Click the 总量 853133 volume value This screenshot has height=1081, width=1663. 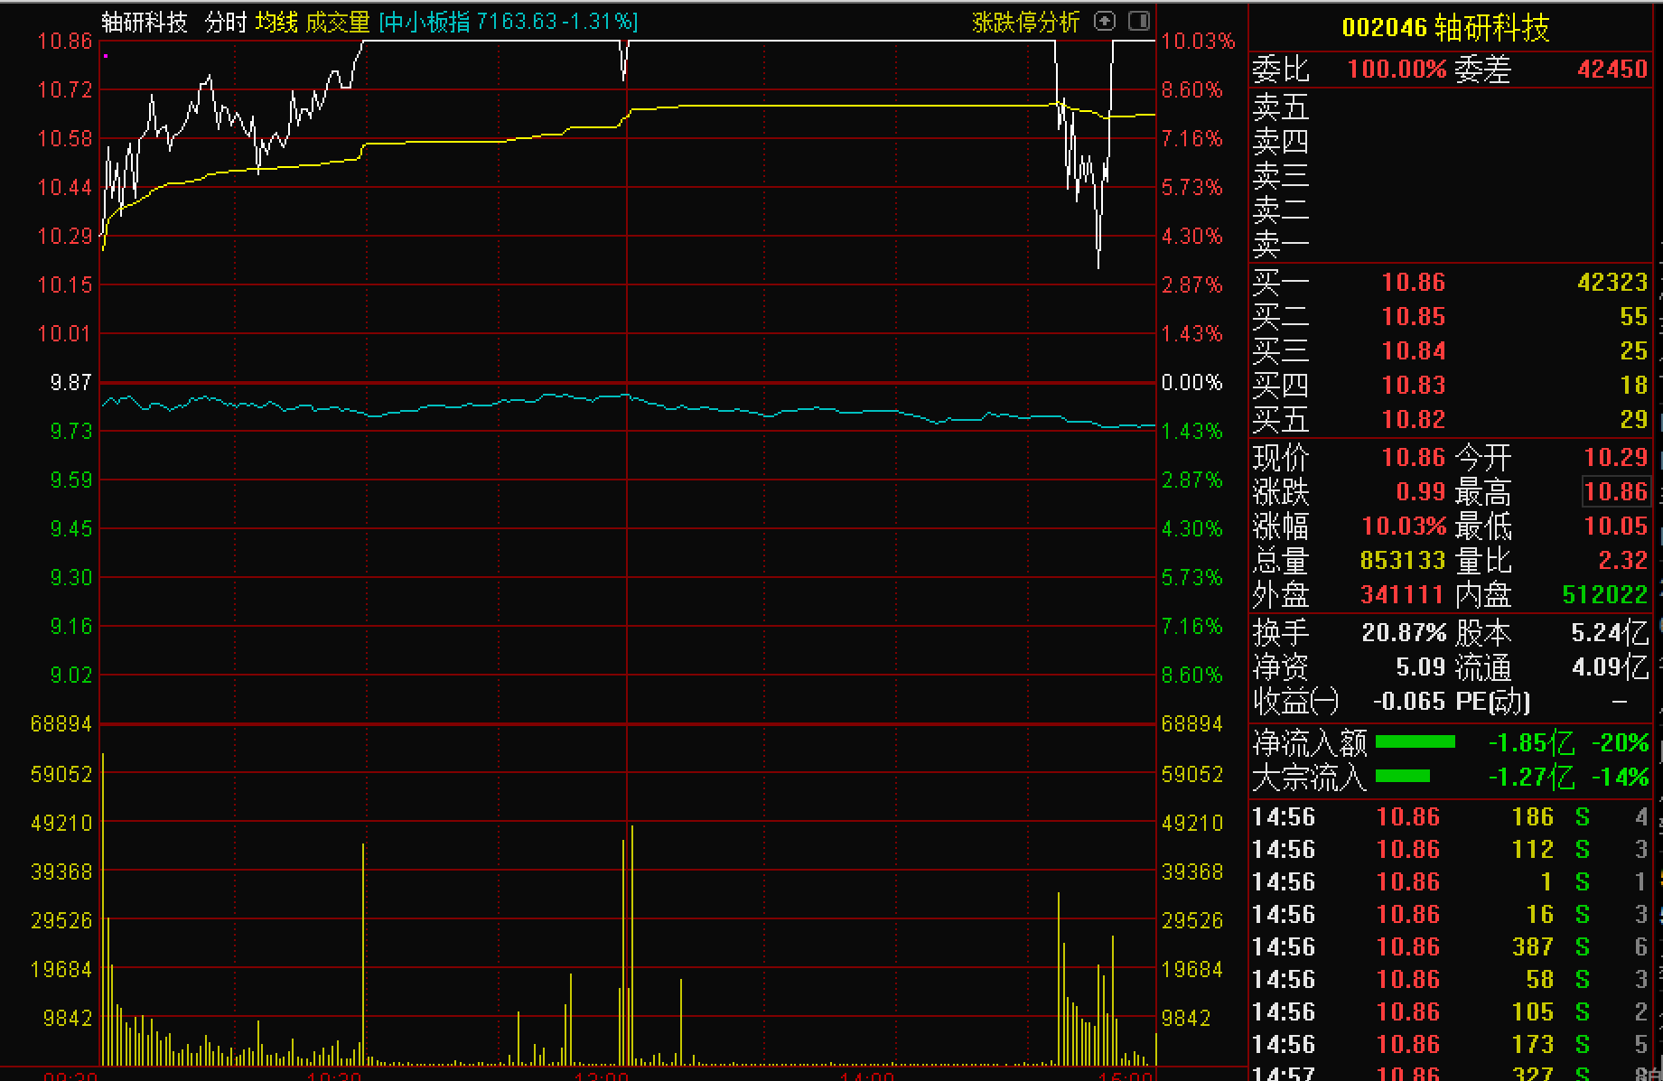pyautogui.click(x=1402, y=560)
